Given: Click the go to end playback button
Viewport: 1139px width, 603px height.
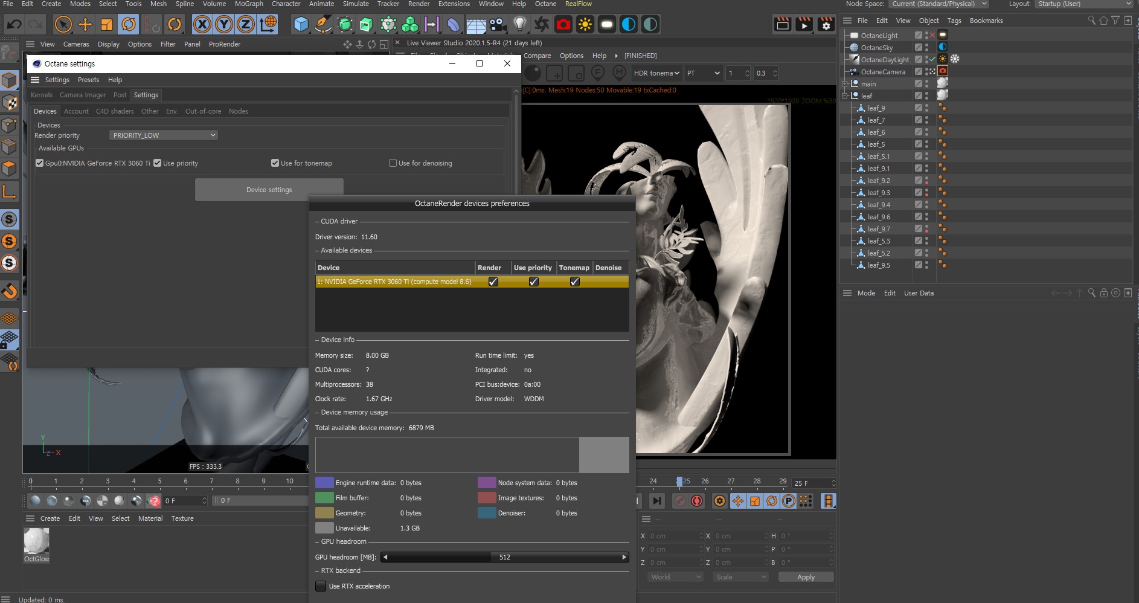Looking at the screenshot, I should pyautogui.click(x=657, y=501).
